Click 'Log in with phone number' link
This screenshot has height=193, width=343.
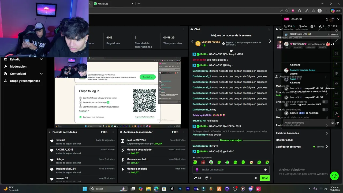(x=145, y=117)
